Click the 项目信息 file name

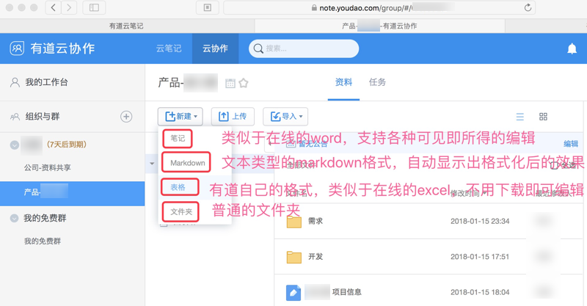coord(346,292)
